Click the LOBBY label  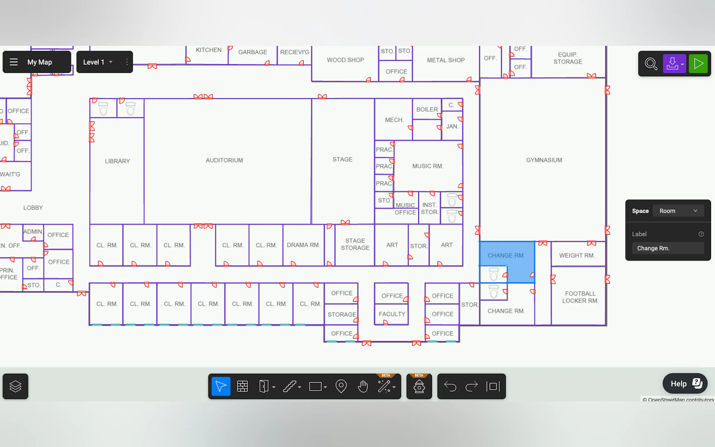click(33, 208)
